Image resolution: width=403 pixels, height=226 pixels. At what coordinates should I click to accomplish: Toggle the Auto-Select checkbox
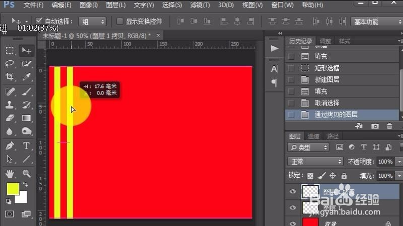point(39,21)
